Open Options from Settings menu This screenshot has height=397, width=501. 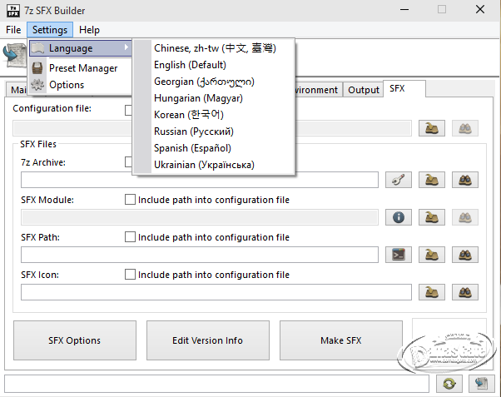pos(67,85)
